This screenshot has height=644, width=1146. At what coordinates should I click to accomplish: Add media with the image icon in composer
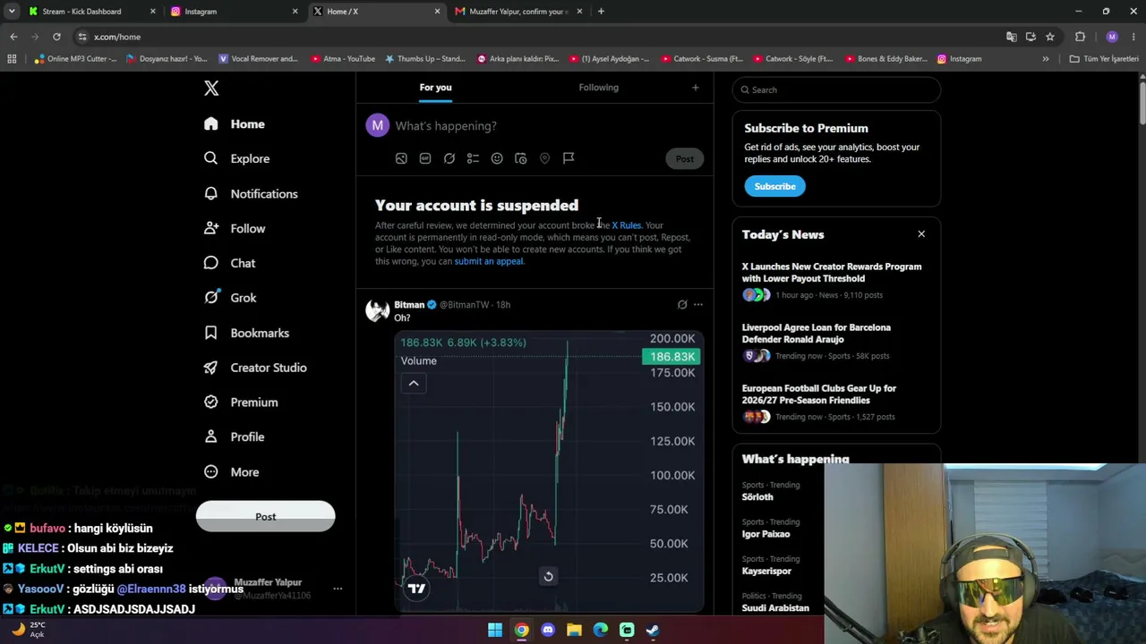coord(401,158)
